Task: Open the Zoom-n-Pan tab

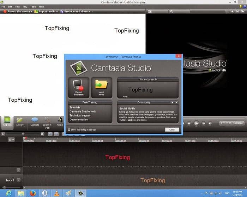Action: pyautogui.click(x=47, y=123)
